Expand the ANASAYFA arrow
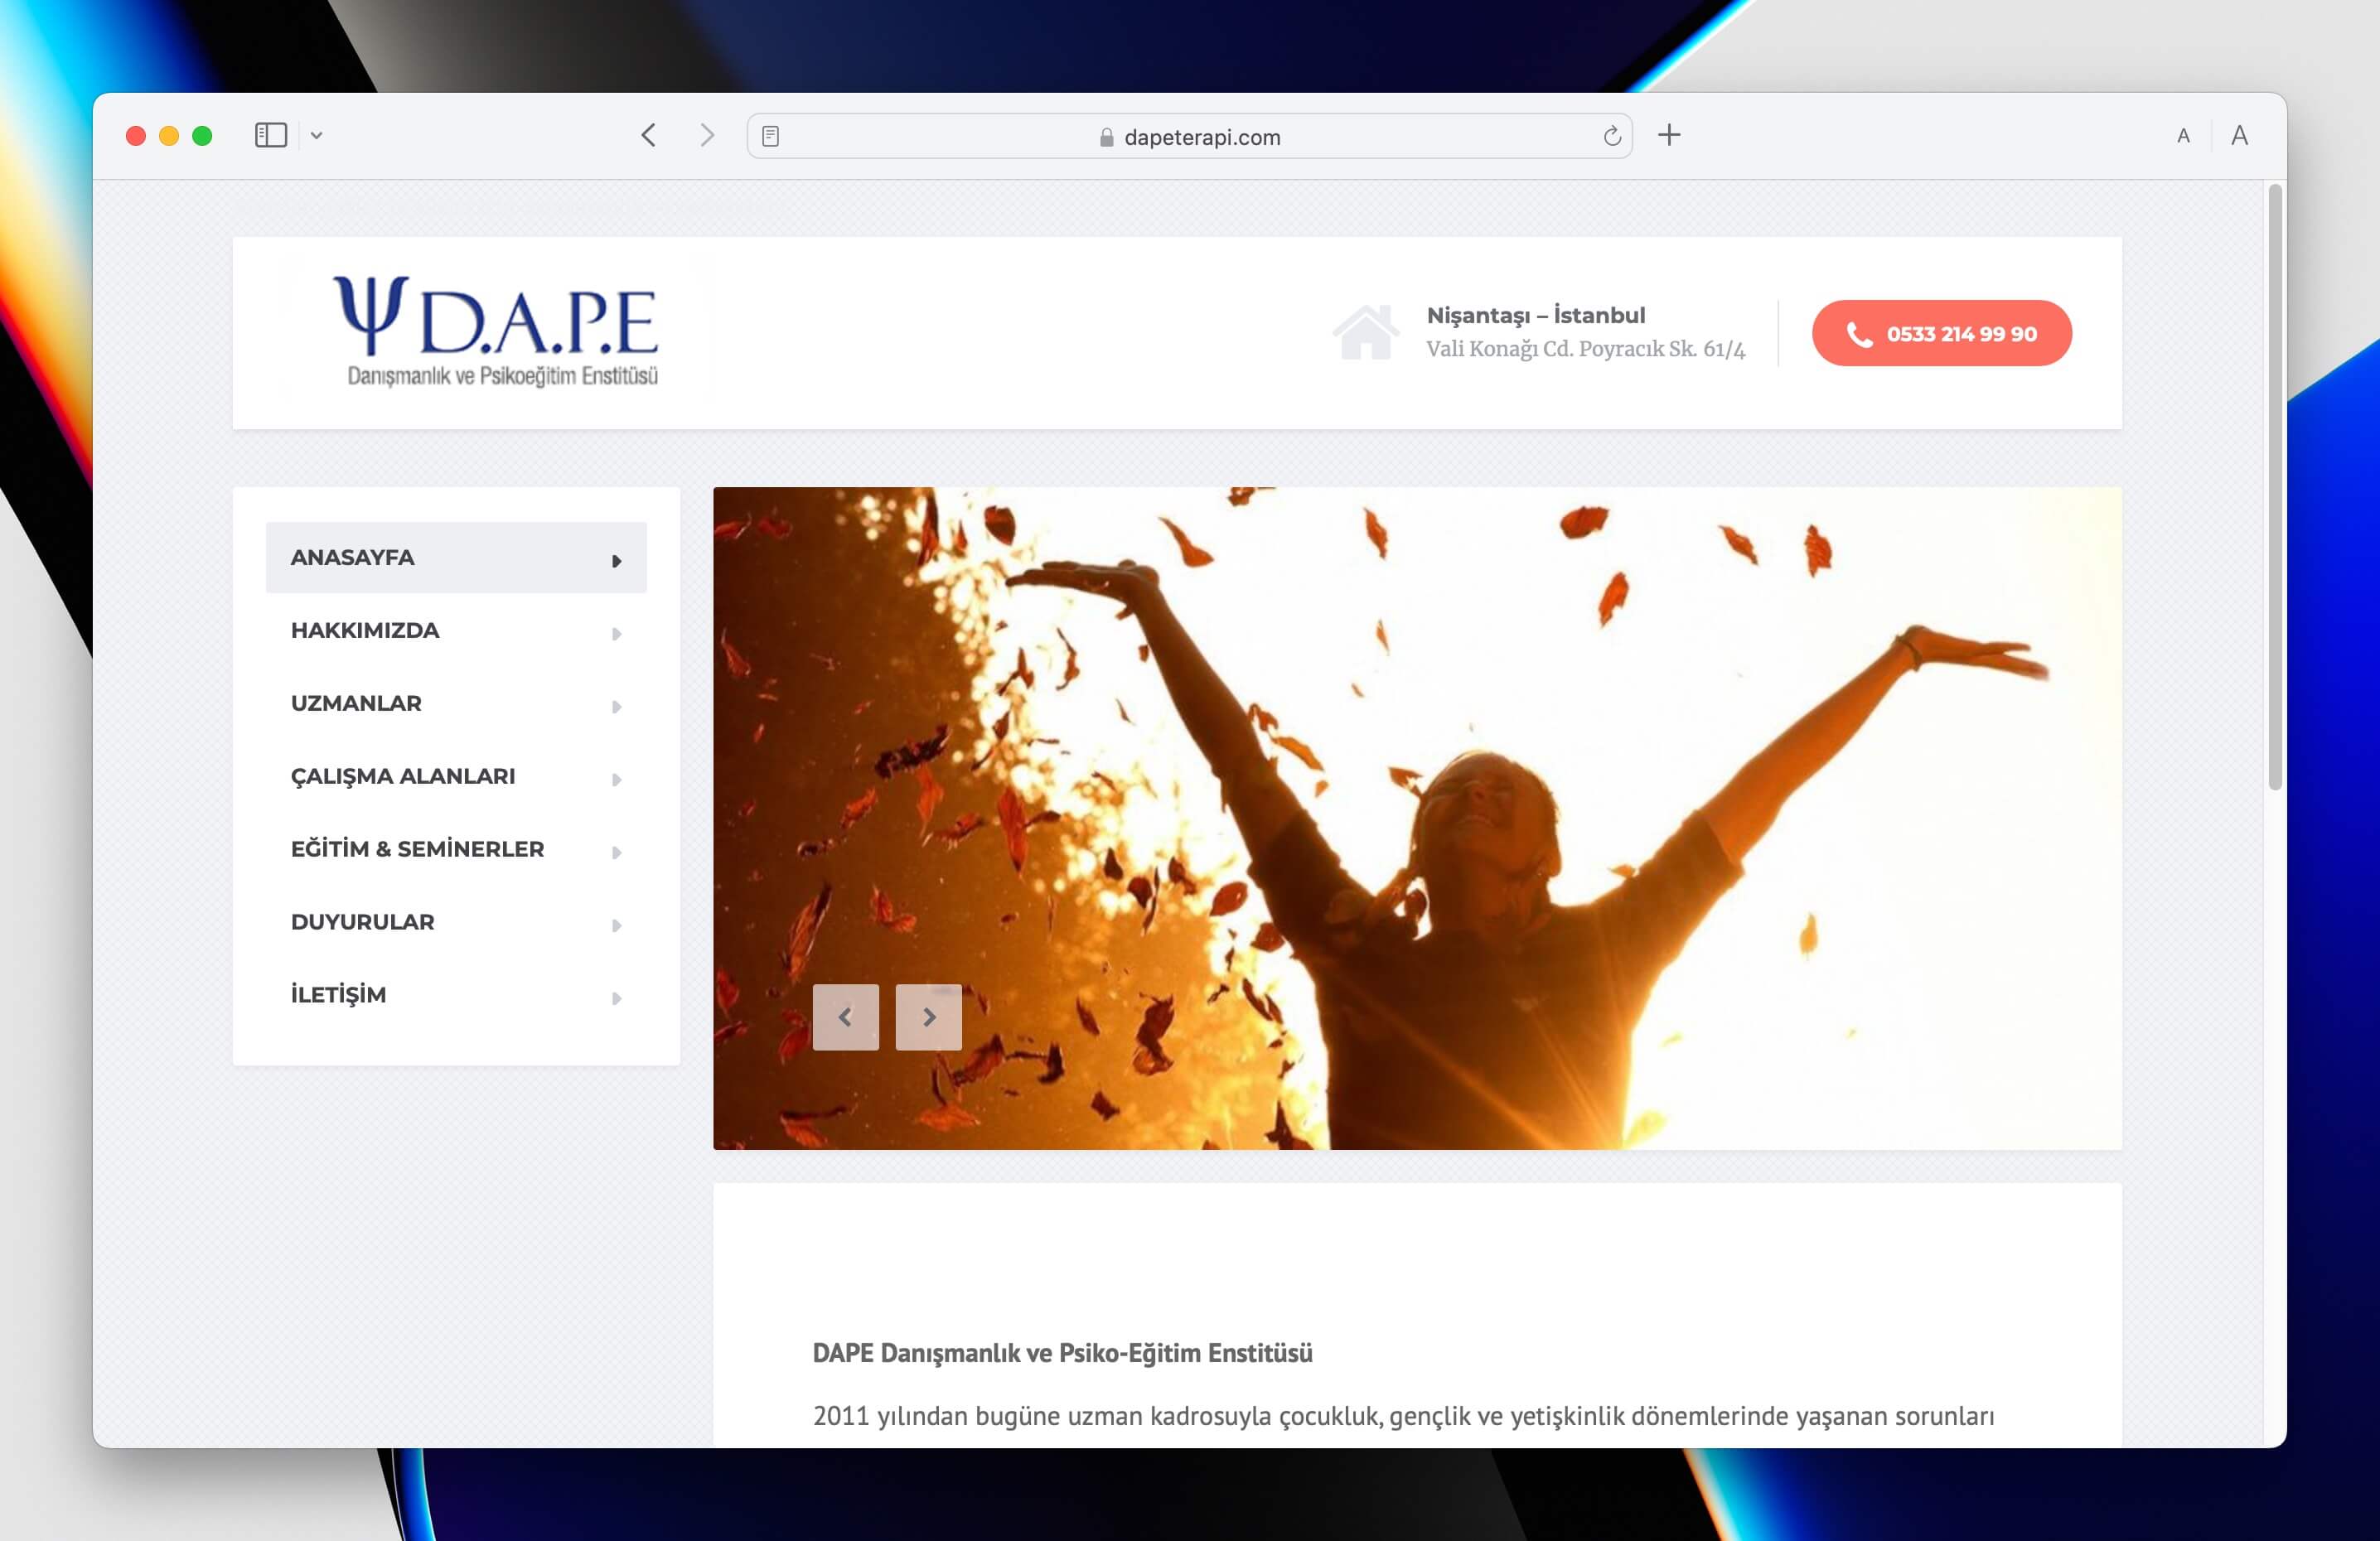 click(x=617, y=561)
